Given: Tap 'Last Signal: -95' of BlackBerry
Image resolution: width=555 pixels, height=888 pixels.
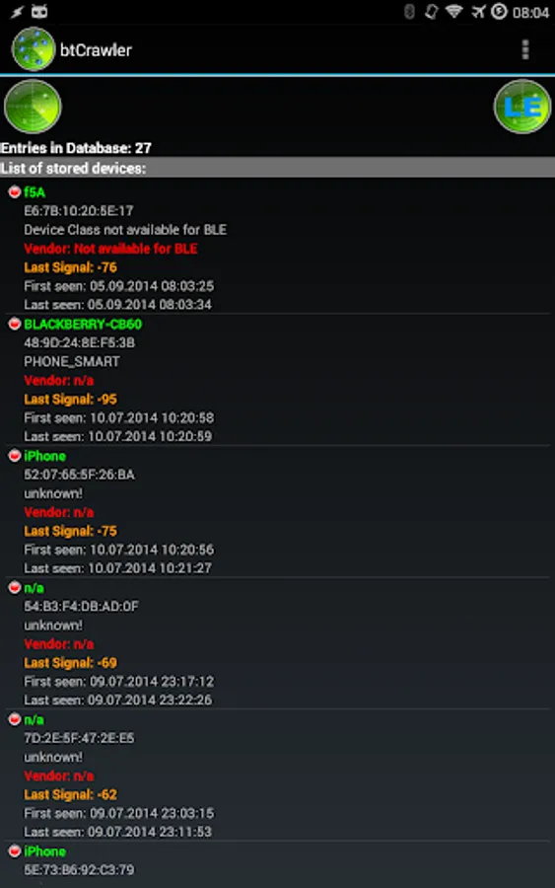Looking at the screenshot, I should [x=70, y=400].
